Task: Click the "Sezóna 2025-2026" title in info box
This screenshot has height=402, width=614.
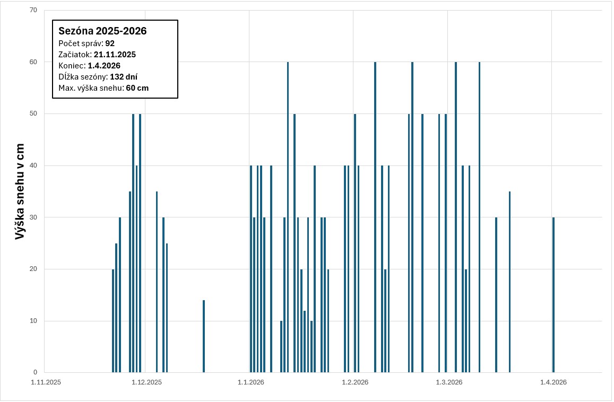Action: 102,31
